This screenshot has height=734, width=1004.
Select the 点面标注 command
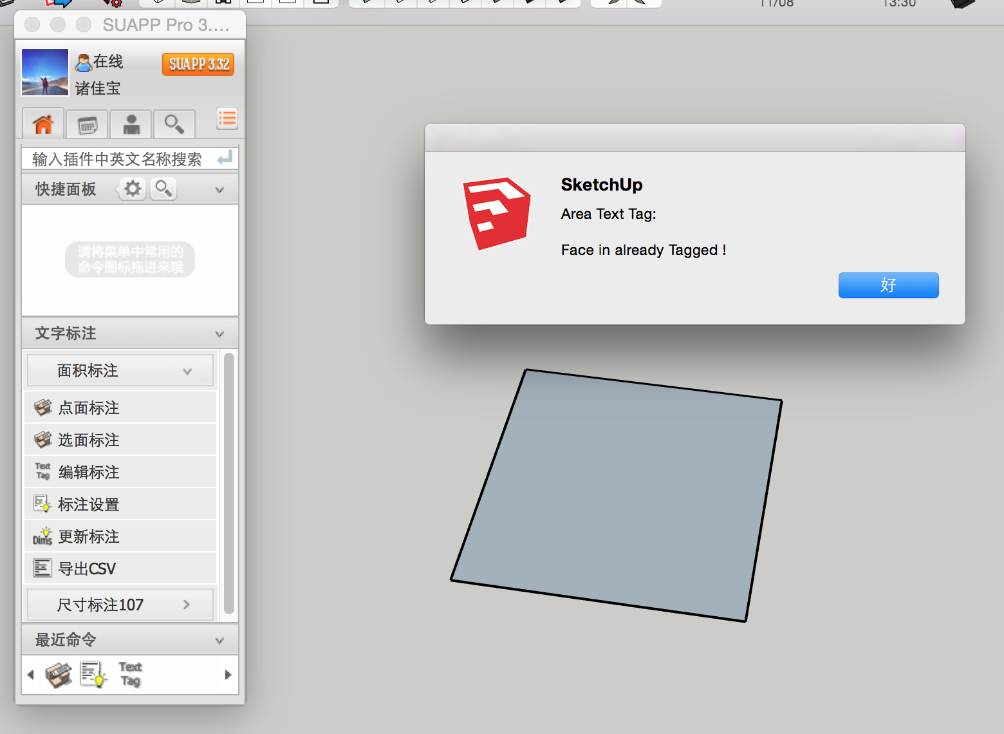coord(89,408)
